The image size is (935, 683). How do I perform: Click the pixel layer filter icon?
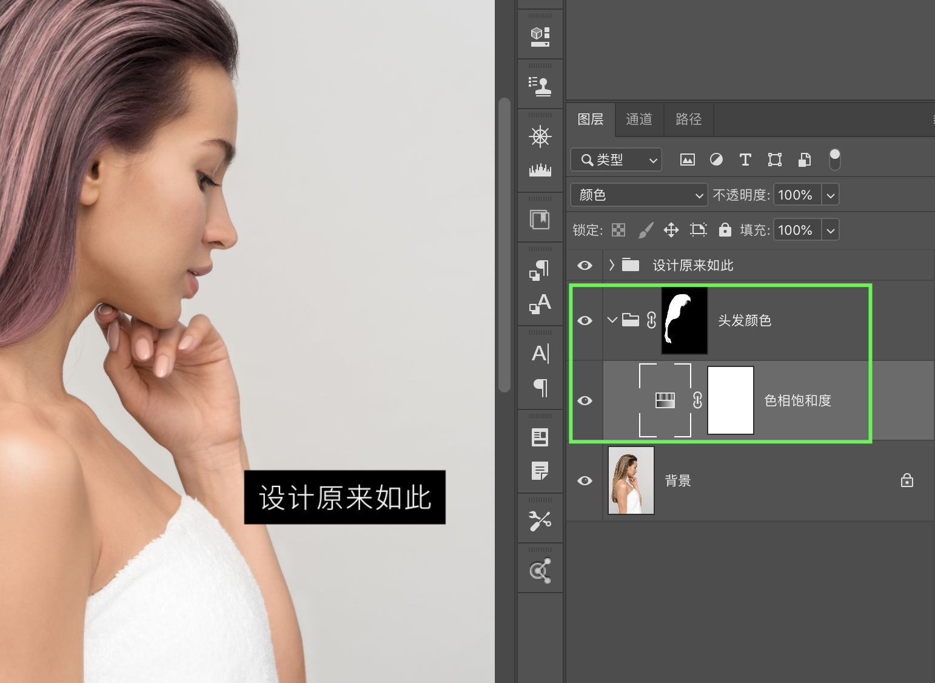[687, 160]
